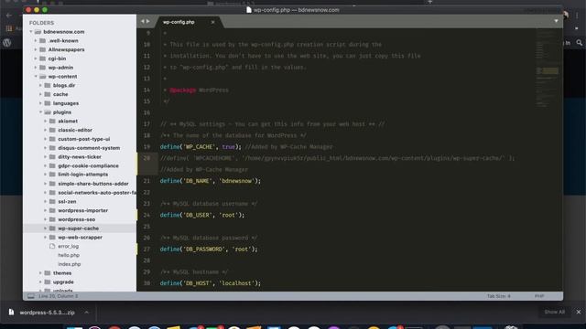
Task: Place cursor on the DB_PASSWORD define line
Action: [x=209, y=249]
